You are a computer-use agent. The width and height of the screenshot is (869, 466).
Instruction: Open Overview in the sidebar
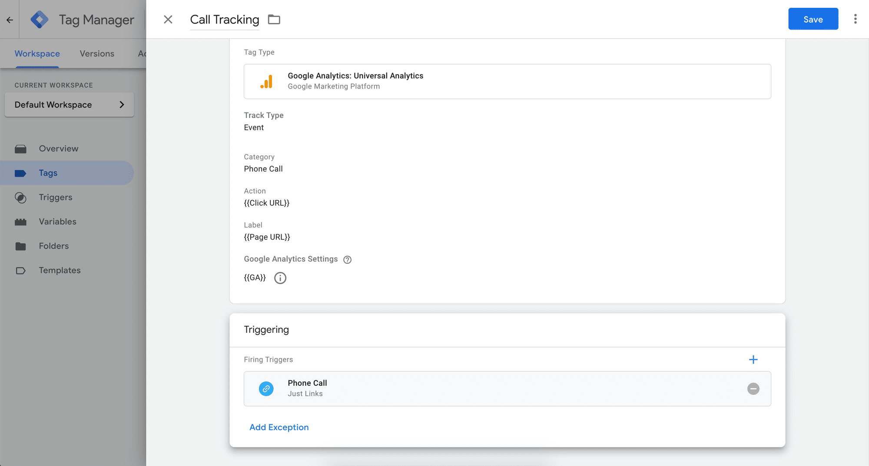tap(67, 149)
